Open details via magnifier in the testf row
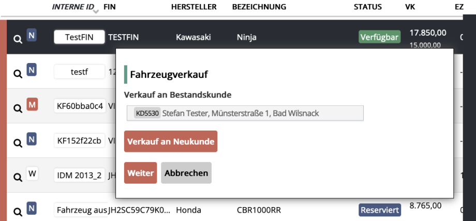This screenshot has height=221, width=476. point(18,73)
